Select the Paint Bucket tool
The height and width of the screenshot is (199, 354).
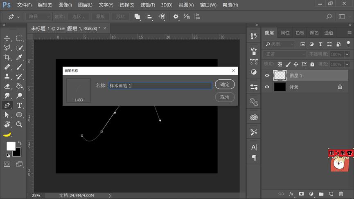19,86
